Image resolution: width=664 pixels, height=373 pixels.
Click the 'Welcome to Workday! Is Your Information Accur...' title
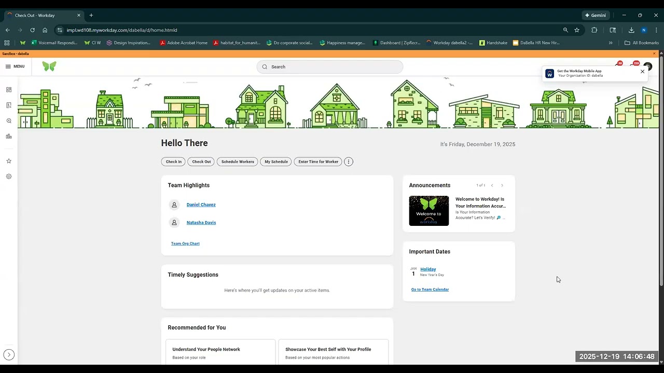(480, 203)
